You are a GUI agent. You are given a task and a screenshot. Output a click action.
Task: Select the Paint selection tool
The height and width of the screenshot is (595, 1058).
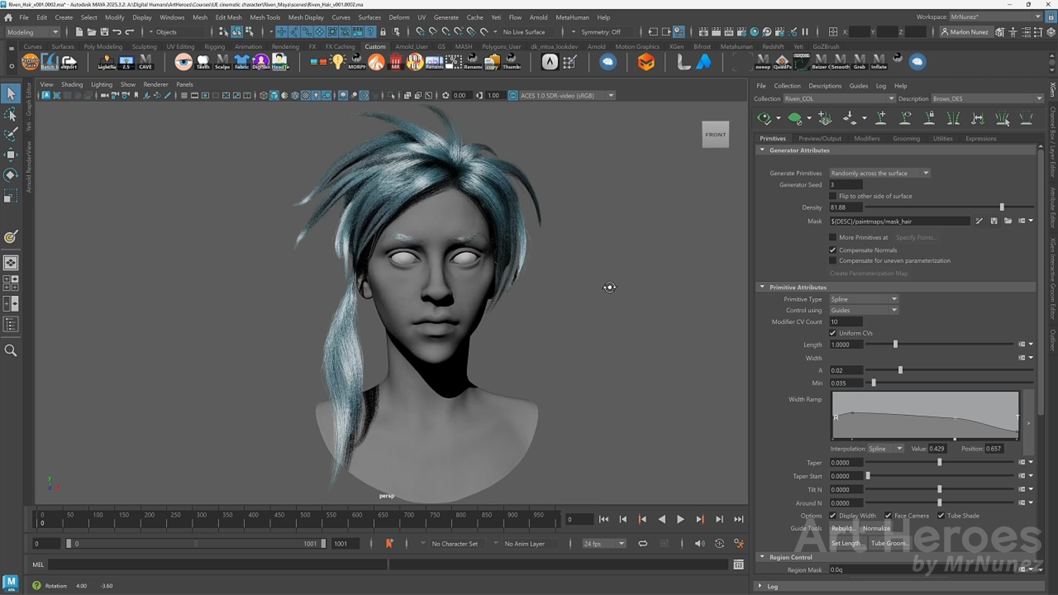pyautogui.click(x=10, y=134)
